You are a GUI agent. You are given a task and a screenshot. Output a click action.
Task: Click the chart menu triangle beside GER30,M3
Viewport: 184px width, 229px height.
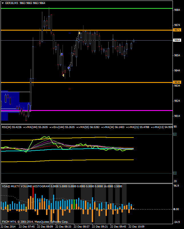point(3,3)
